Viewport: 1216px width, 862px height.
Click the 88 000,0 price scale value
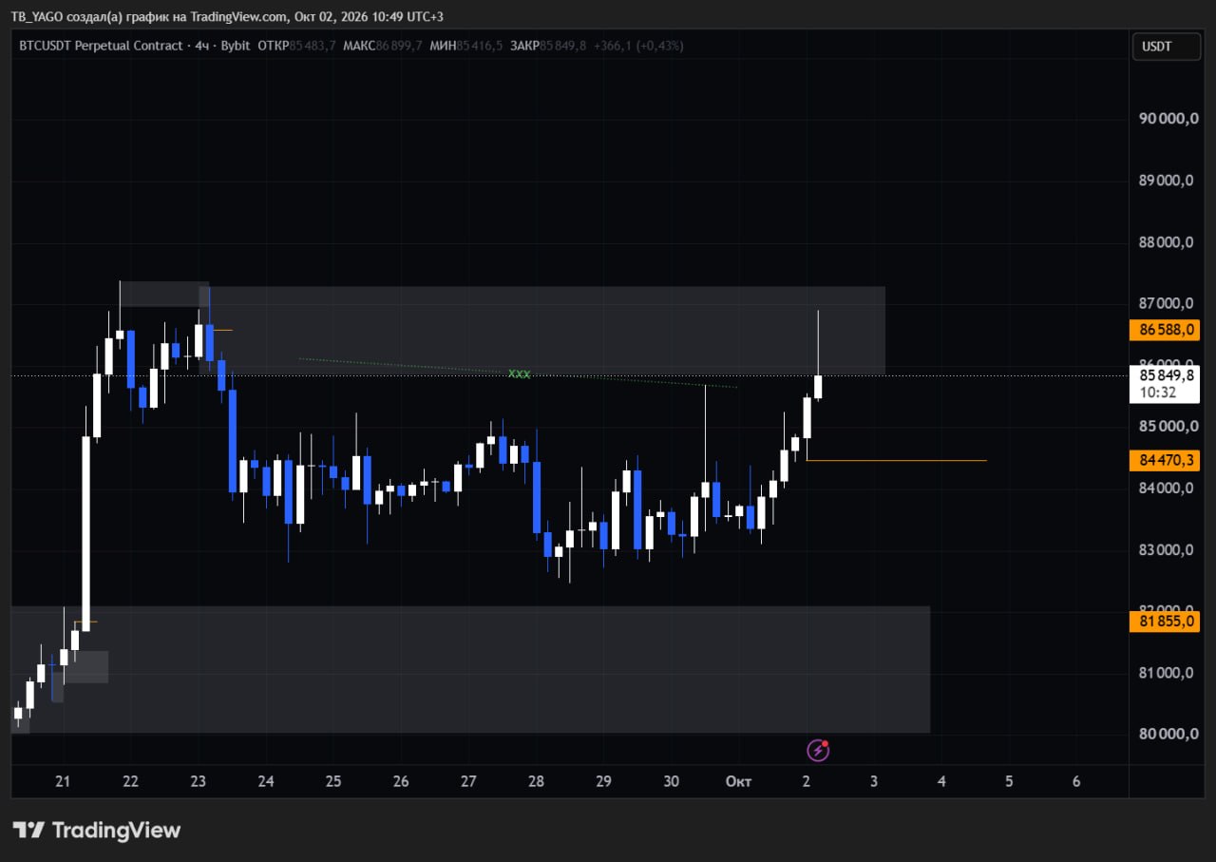coord(1165,242)
